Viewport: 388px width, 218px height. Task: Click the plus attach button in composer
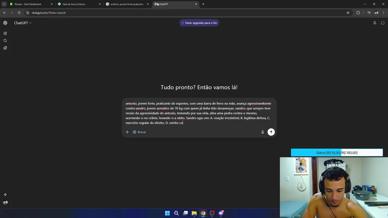point(127,132)
